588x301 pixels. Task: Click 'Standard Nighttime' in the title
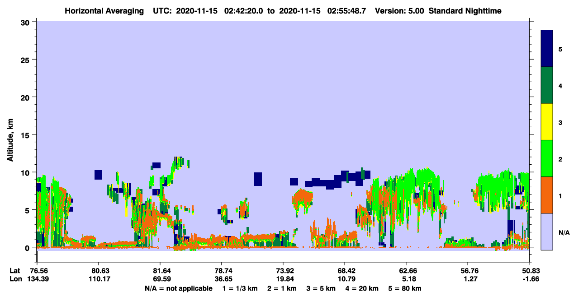tap(465, 11)
